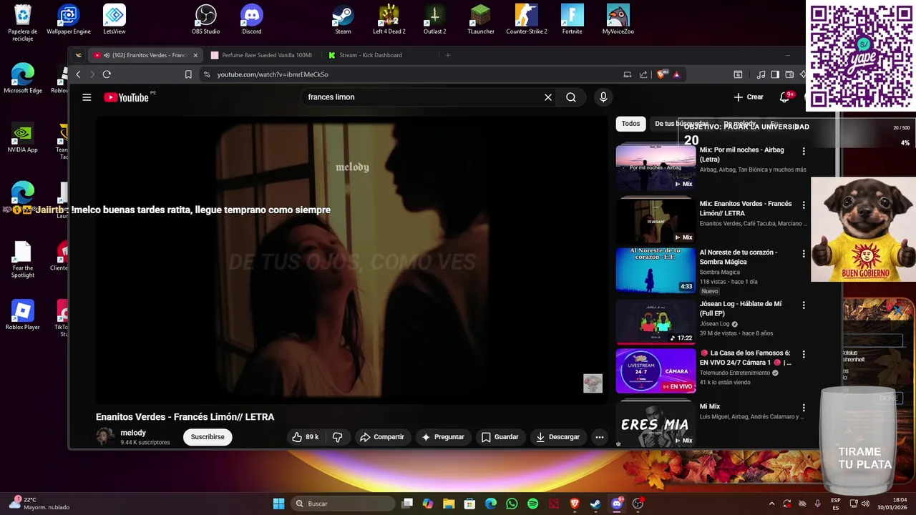The height and width of the screenshot is (515, 916).
Task: Open Brave playlist music note icon
Action: (x=761, y=74)
